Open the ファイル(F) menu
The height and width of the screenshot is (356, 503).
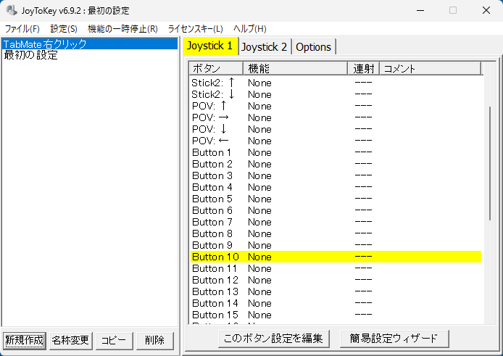pyautogui.click(x=22, y=29)
